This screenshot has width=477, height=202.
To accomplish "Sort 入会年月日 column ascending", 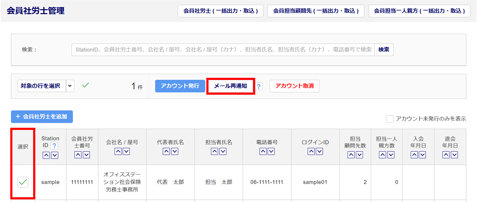I will [x=414, y=155].
